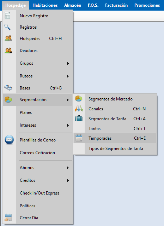The width and height of the screenshot is (164, 226).
Task: Open Tarifas submenu entry
Action: tap(115, 129)
